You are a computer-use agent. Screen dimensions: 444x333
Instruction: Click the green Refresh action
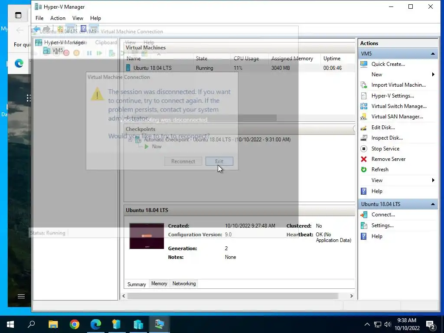click(x=380, y=170)
